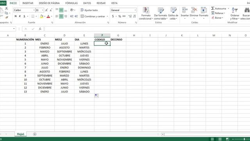Click Combinar y centrar button
This screenshot has height=141, width=250.
coord(93,16)
